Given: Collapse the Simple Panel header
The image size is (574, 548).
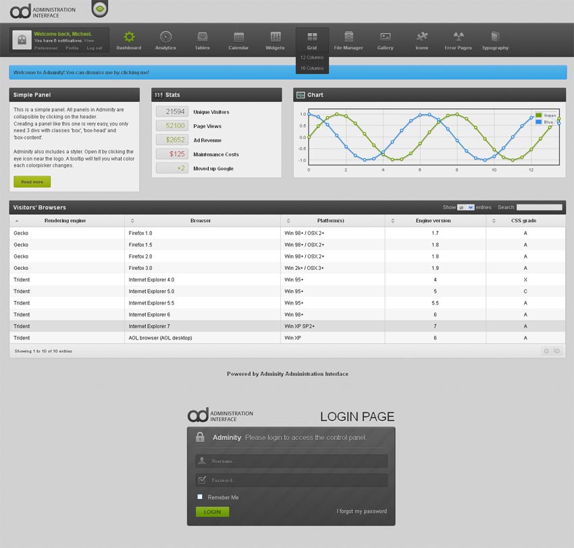Looking at the screenshot, I should [x=74, y=95].
